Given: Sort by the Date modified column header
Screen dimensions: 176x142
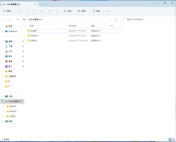Looking at the screenshot, I should (x=79, y=26).
